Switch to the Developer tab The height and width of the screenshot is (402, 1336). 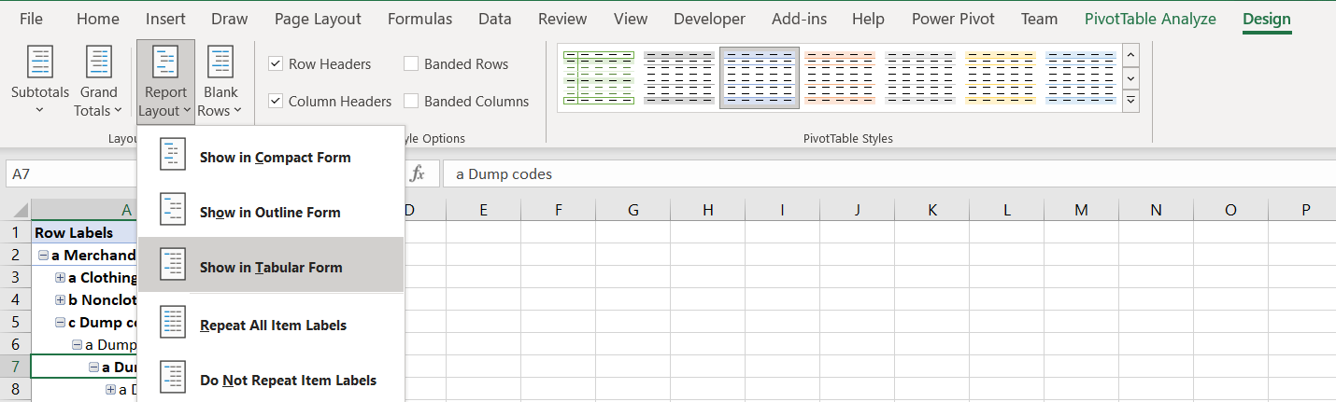click(x=709, y=19)
